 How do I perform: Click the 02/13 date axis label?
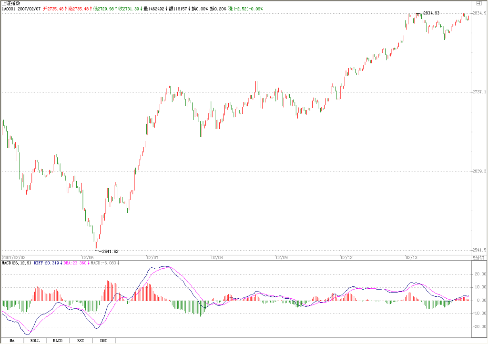click(411, 258)
